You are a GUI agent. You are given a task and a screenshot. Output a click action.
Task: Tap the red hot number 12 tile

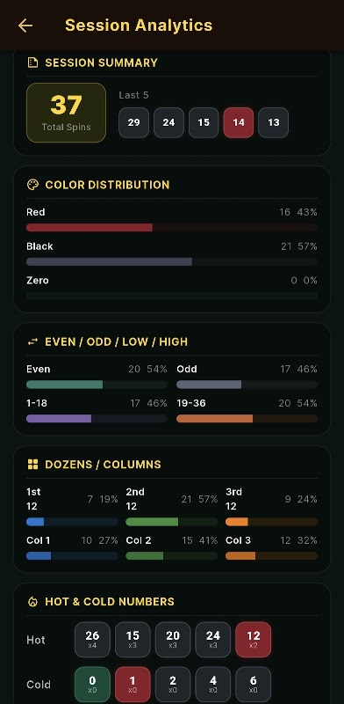click(253, 640)
